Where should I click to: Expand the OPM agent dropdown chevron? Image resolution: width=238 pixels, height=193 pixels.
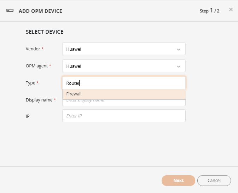[x=179, y=66]
